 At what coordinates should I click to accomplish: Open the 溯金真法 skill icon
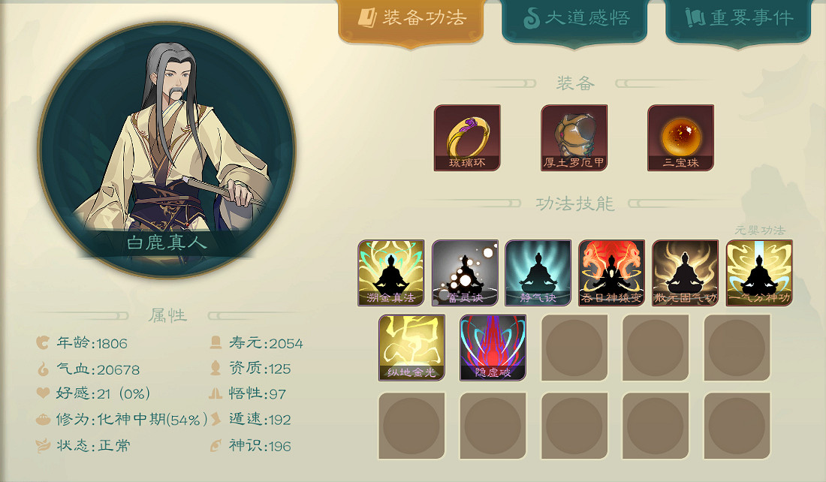point(391,273)
